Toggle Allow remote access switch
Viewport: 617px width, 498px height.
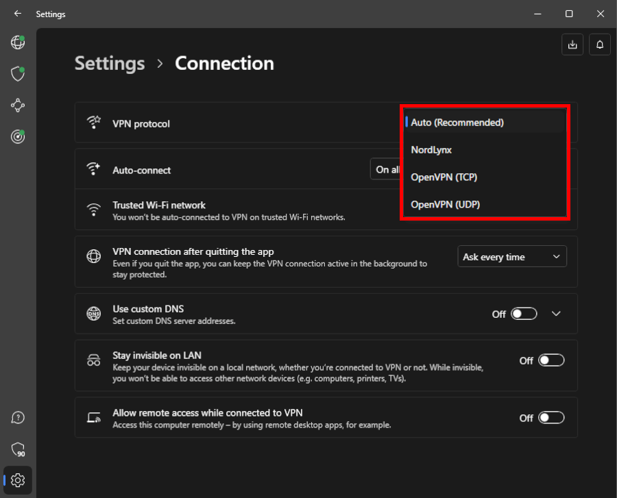pyautogui.click(x=551, y=417)
